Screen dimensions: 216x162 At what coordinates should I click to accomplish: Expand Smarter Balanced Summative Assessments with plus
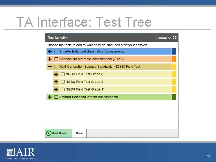[x=50, y=51]
